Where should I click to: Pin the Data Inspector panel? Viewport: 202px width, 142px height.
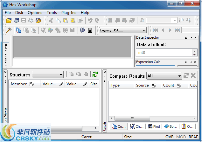click(186, 38)
